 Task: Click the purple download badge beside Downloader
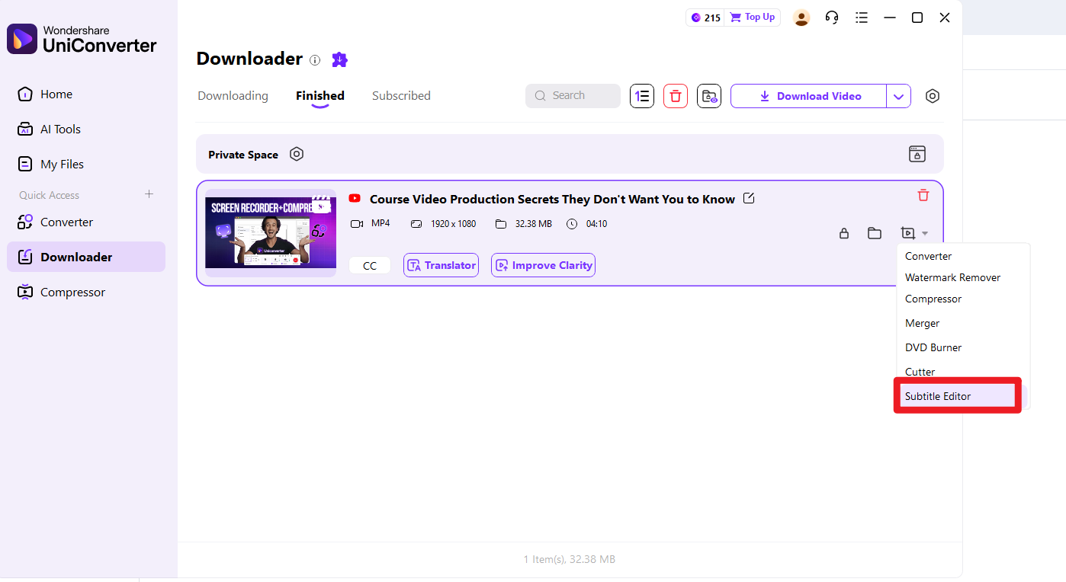point(340,59)
